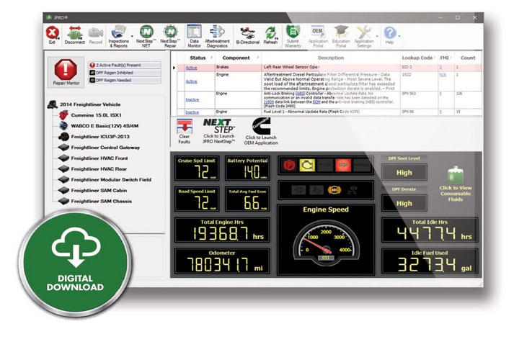The height and width of the screenshot is (347, 514).
Task: Open dropdown arrow next to Help
Action: coord(399,36)
